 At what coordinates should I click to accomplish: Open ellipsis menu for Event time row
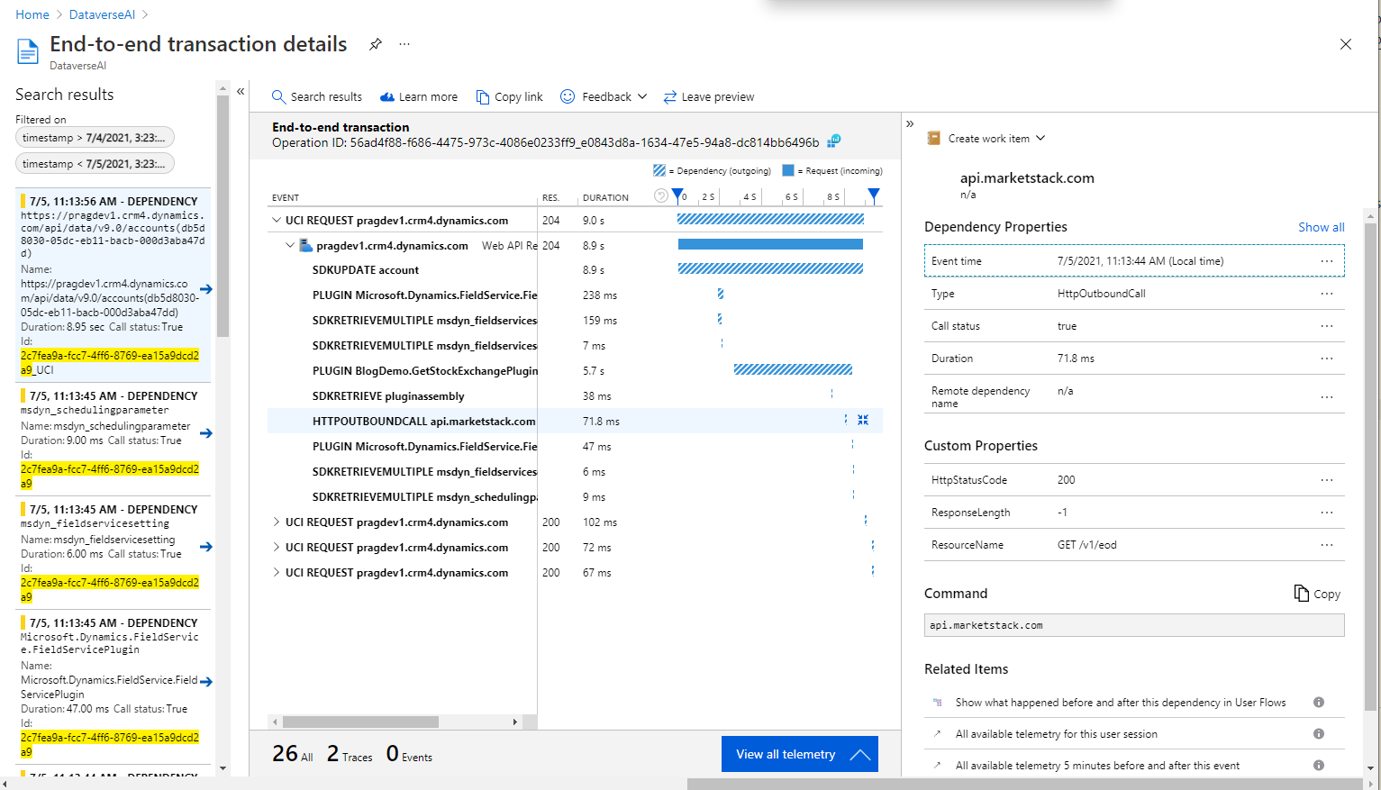click(1327, 261)
